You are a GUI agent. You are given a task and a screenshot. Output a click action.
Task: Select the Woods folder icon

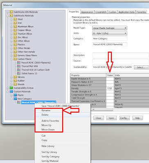[x=15, y=84]
